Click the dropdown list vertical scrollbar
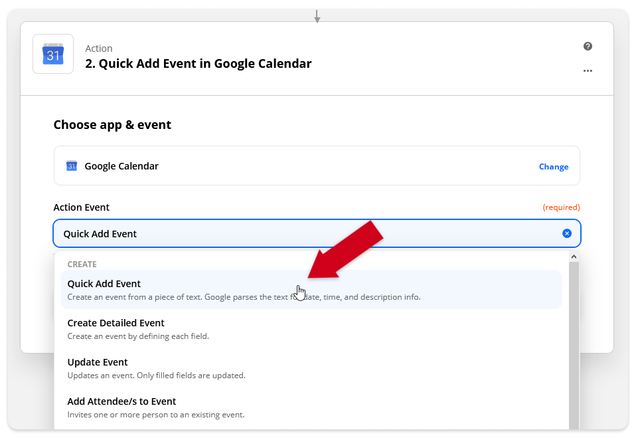Screen dimensions: 638x438 coord(574,346)
